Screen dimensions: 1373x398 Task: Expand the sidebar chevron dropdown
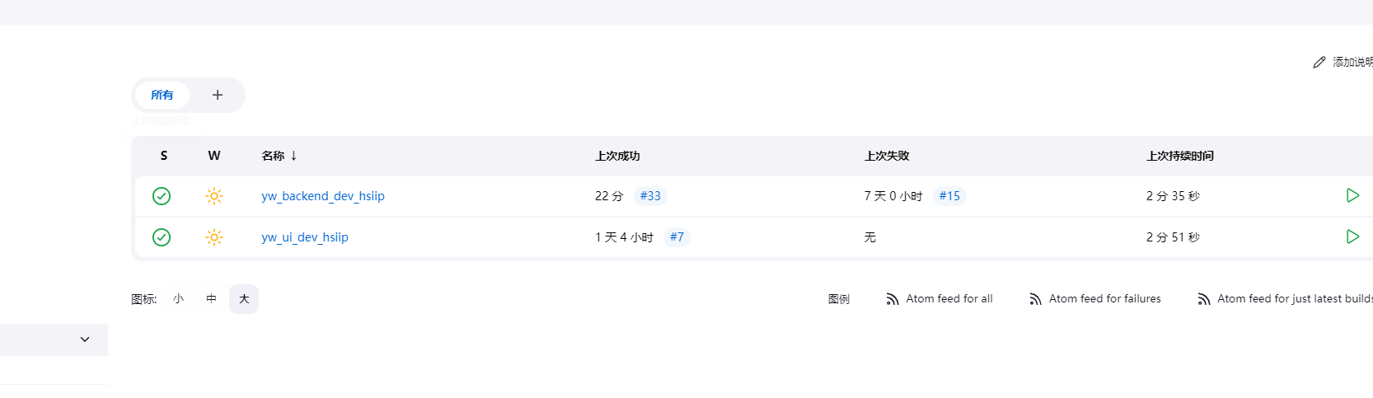(85, 339)
